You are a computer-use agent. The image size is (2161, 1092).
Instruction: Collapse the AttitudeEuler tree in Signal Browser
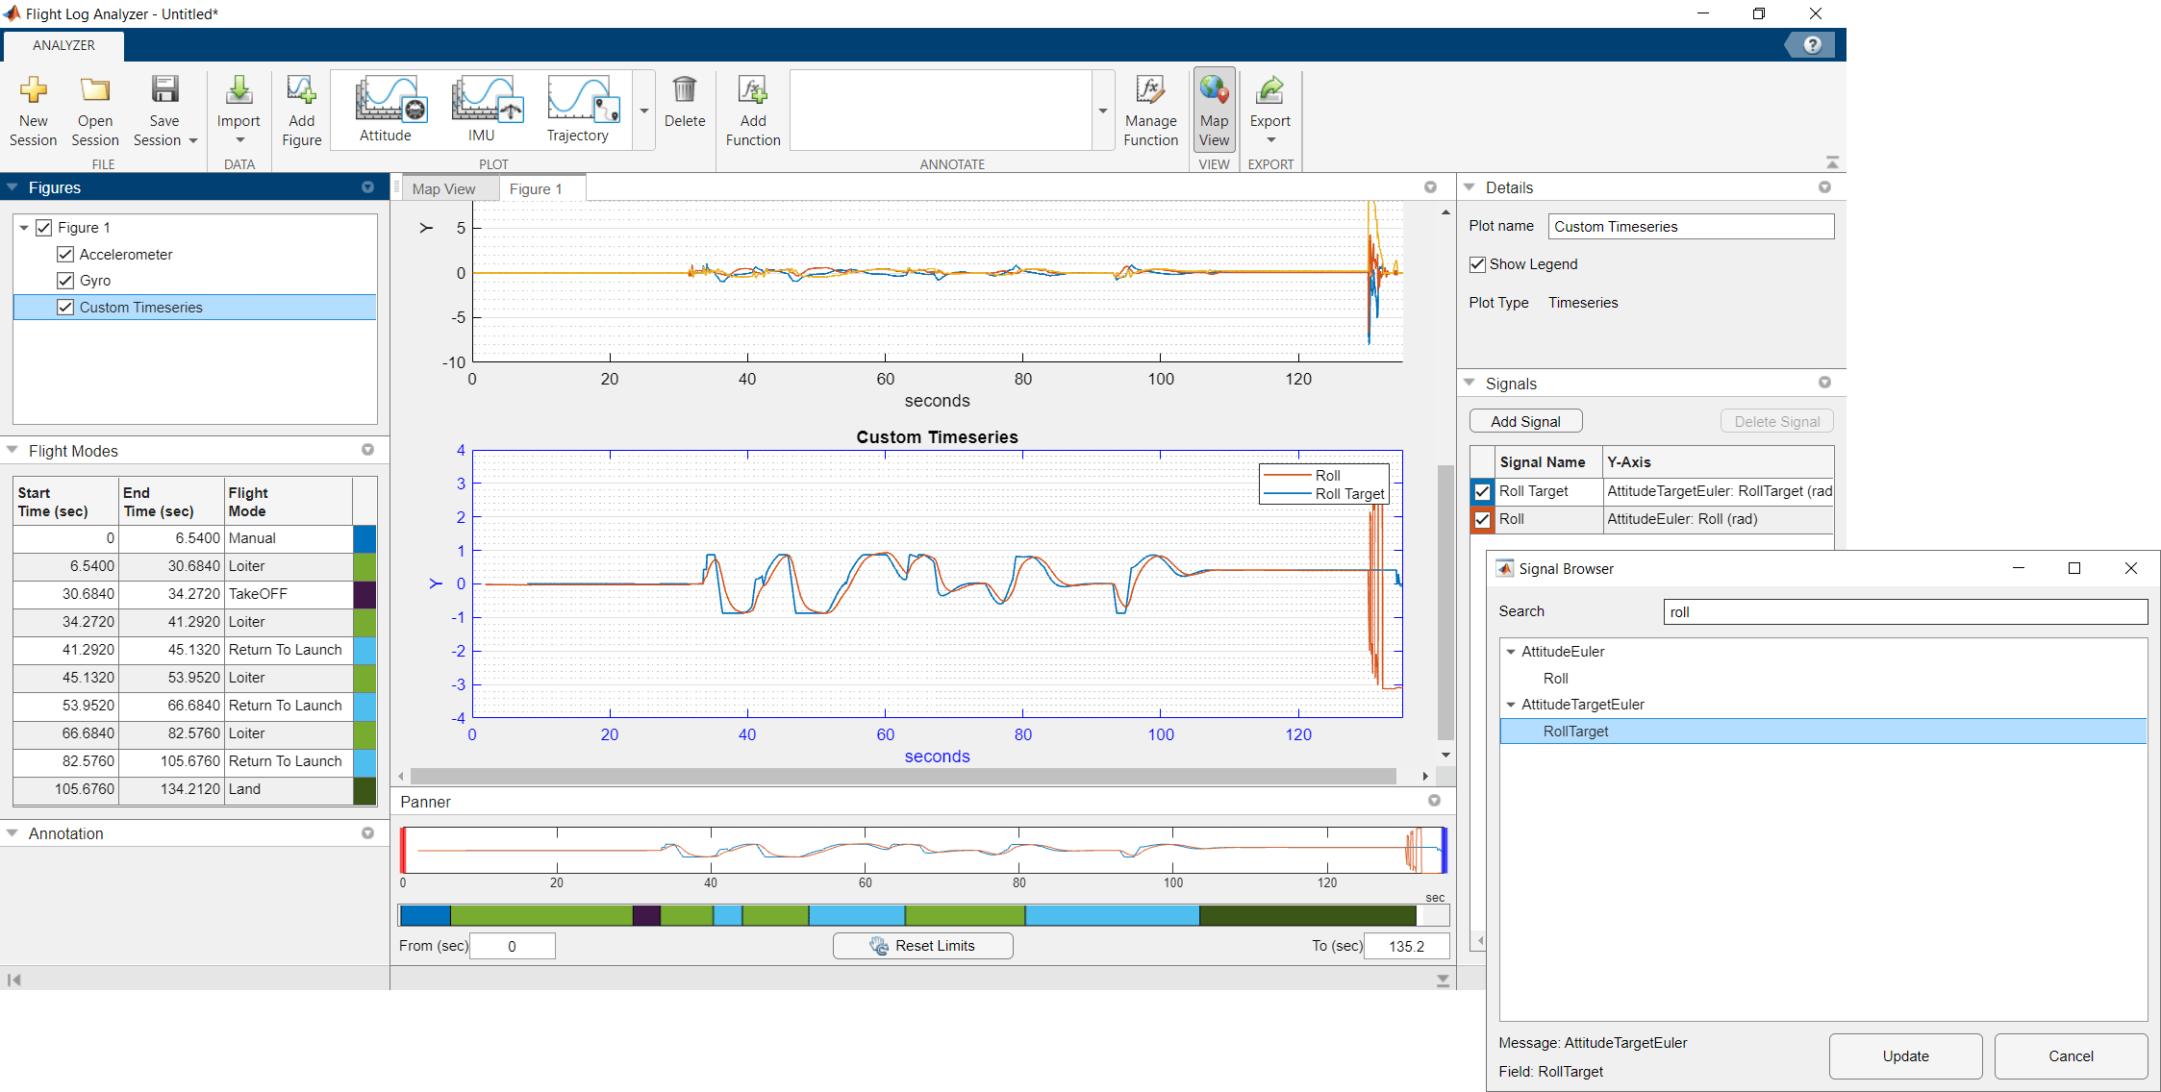pyautogui.click(x=1509, y=651)
